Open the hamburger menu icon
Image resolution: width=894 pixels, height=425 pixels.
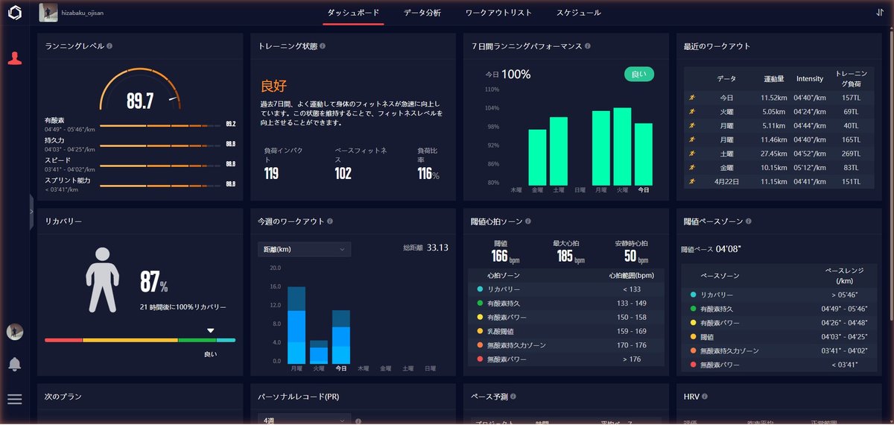coord(14,399)
